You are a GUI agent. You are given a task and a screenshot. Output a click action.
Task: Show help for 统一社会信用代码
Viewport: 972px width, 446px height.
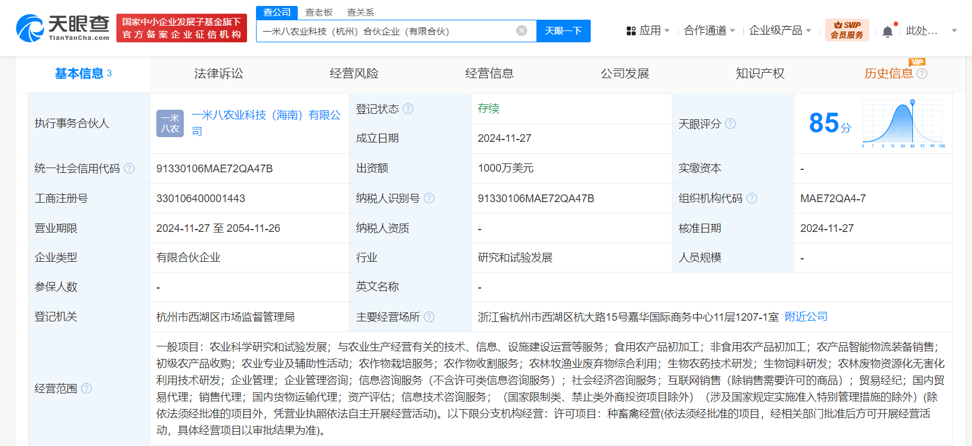tap(129, 168)
